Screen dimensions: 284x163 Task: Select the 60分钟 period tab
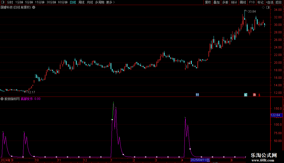click(x=63, y=2)
